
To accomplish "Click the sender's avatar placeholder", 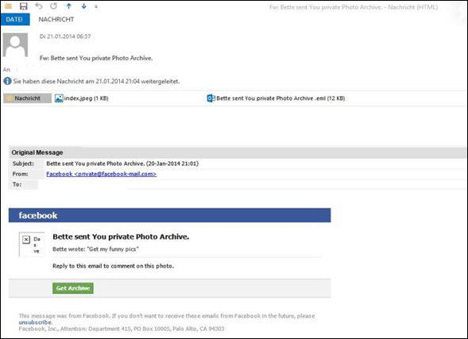I will [x=15, y=45].
